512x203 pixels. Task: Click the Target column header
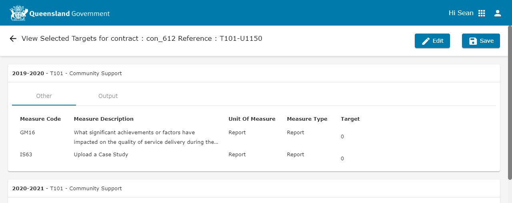350,119
